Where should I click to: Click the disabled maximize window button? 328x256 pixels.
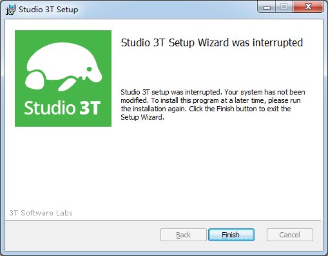point(284,7)
